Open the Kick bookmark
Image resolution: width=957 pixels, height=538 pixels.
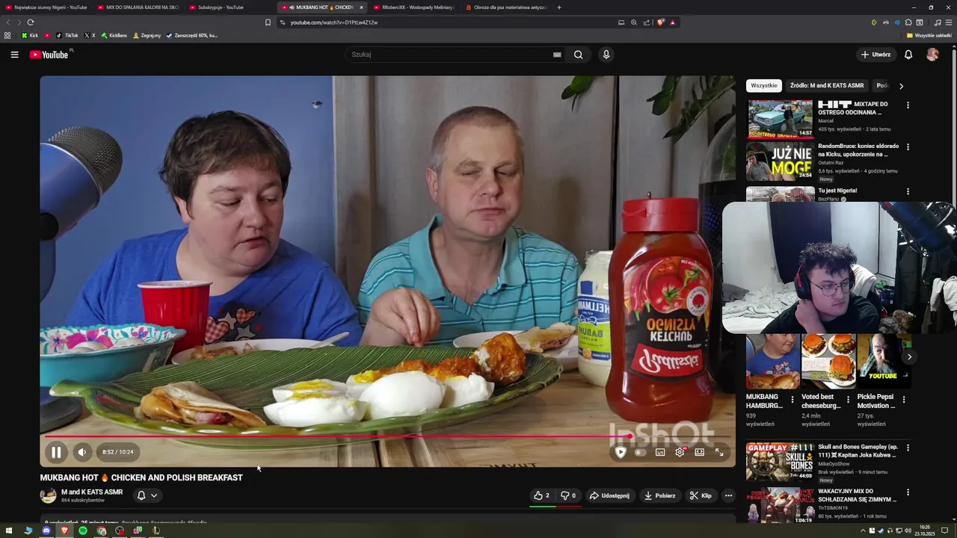click(30, 35)
